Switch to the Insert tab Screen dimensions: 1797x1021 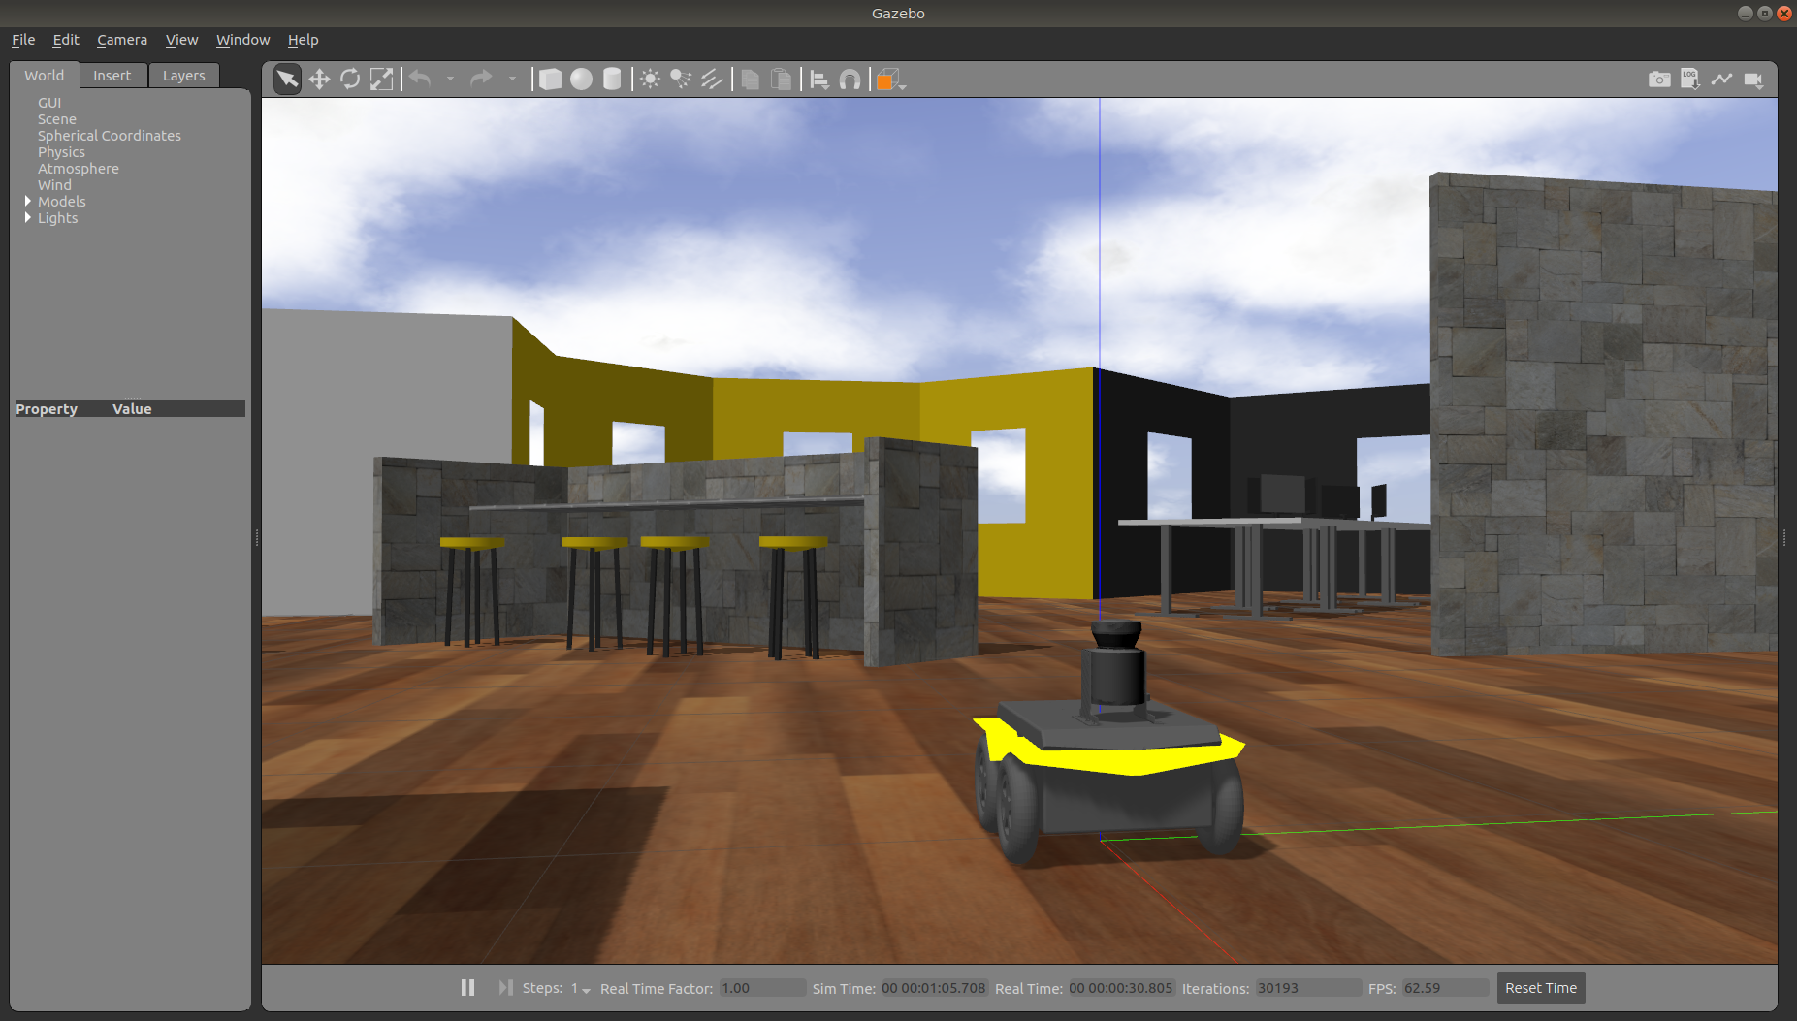click(x=112, y=76)
